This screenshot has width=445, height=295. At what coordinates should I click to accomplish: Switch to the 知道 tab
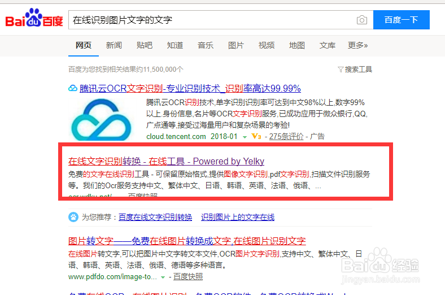coord(175,45)
